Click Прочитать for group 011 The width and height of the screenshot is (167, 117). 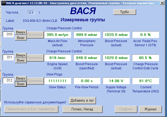tap(35, 58)
